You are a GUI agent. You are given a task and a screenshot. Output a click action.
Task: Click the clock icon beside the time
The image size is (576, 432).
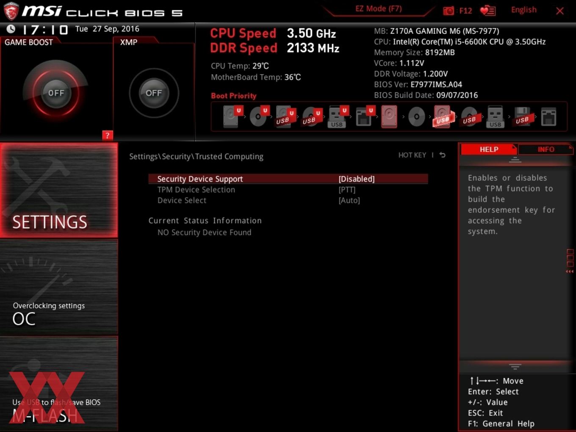tap(11, 29)
